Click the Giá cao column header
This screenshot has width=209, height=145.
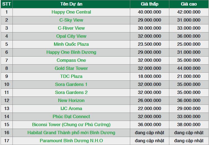tap(189, 4)
